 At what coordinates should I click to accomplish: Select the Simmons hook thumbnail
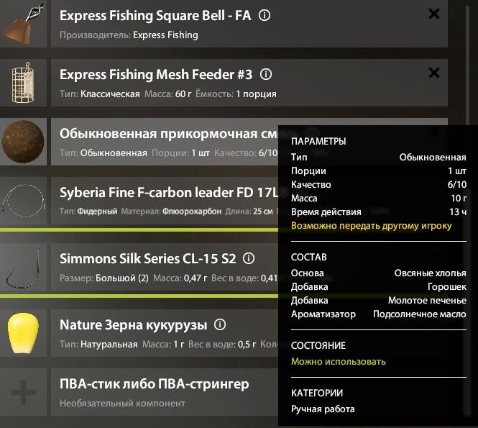tap(23, 267)
